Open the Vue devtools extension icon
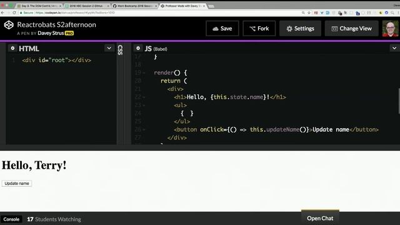The image size is (400, 225). [x=322, y=12]
